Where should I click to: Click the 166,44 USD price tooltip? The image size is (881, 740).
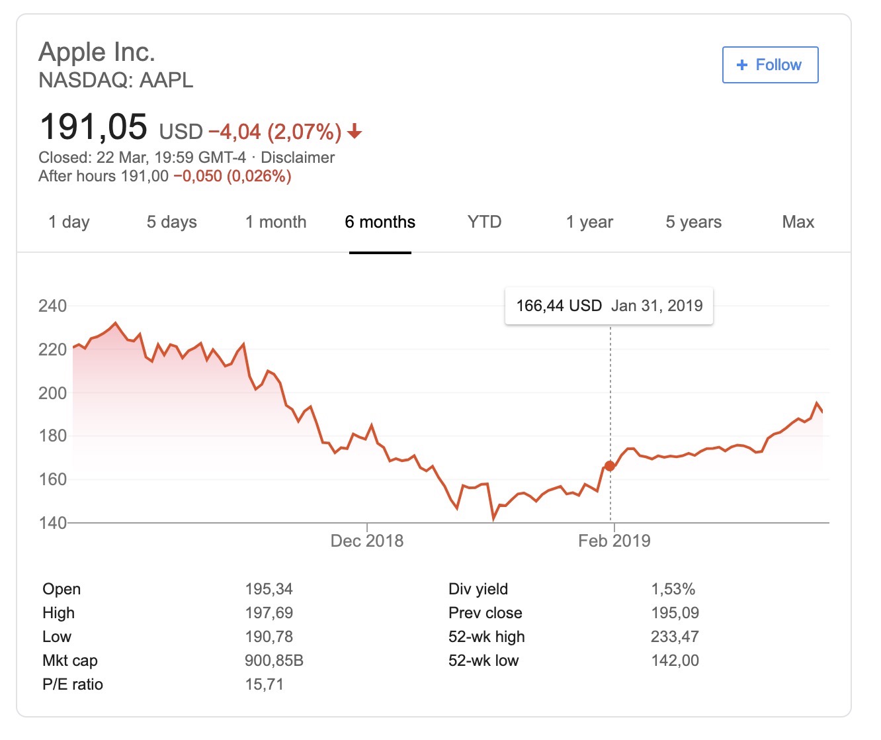click(559, 306)
